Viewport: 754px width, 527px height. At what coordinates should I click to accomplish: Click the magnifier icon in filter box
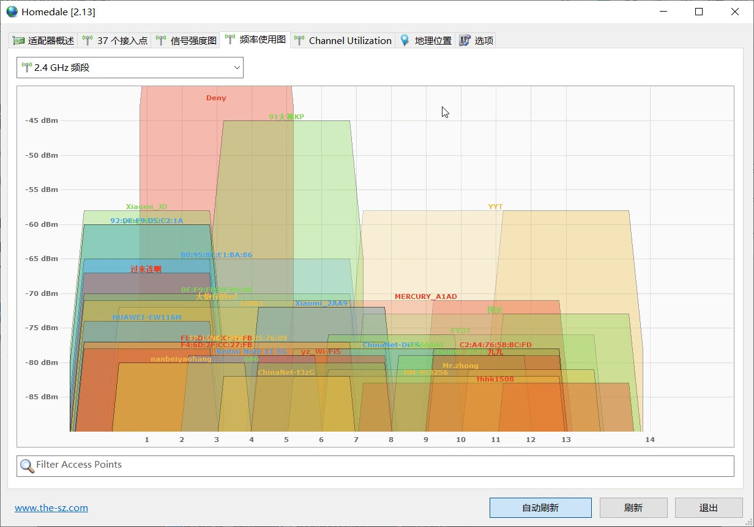tap(27, 466)
